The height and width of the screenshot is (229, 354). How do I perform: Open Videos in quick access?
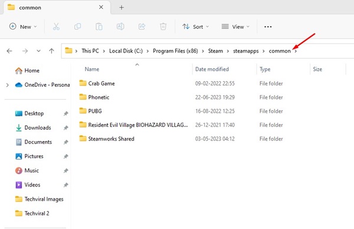(28, 185)
